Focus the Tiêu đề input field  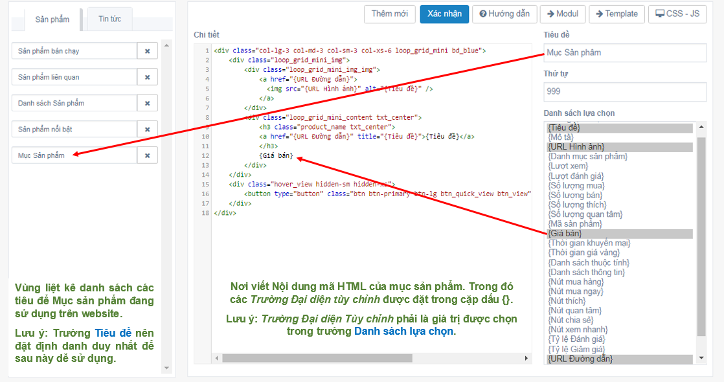pos(625,52)
